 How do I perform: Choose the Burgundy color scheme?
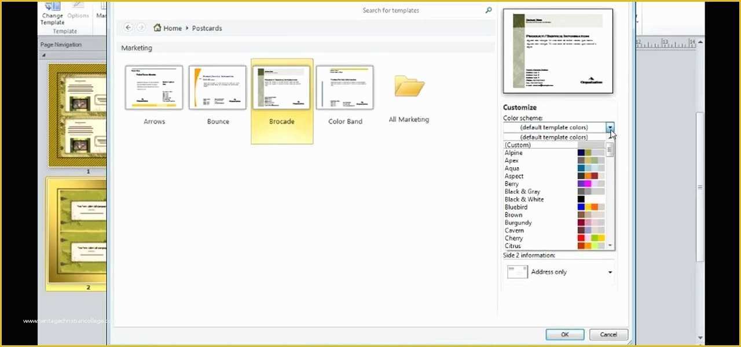pyautogui.click(x=553, y=223)
